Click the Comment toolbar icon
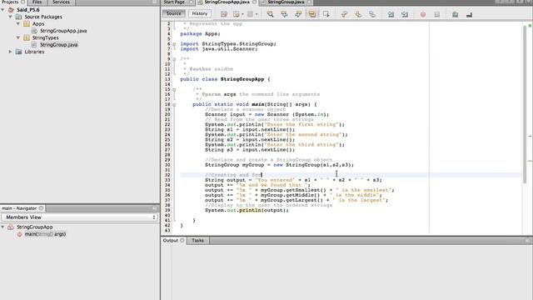Viewport: 533px width, 300px height. point(456,15)
